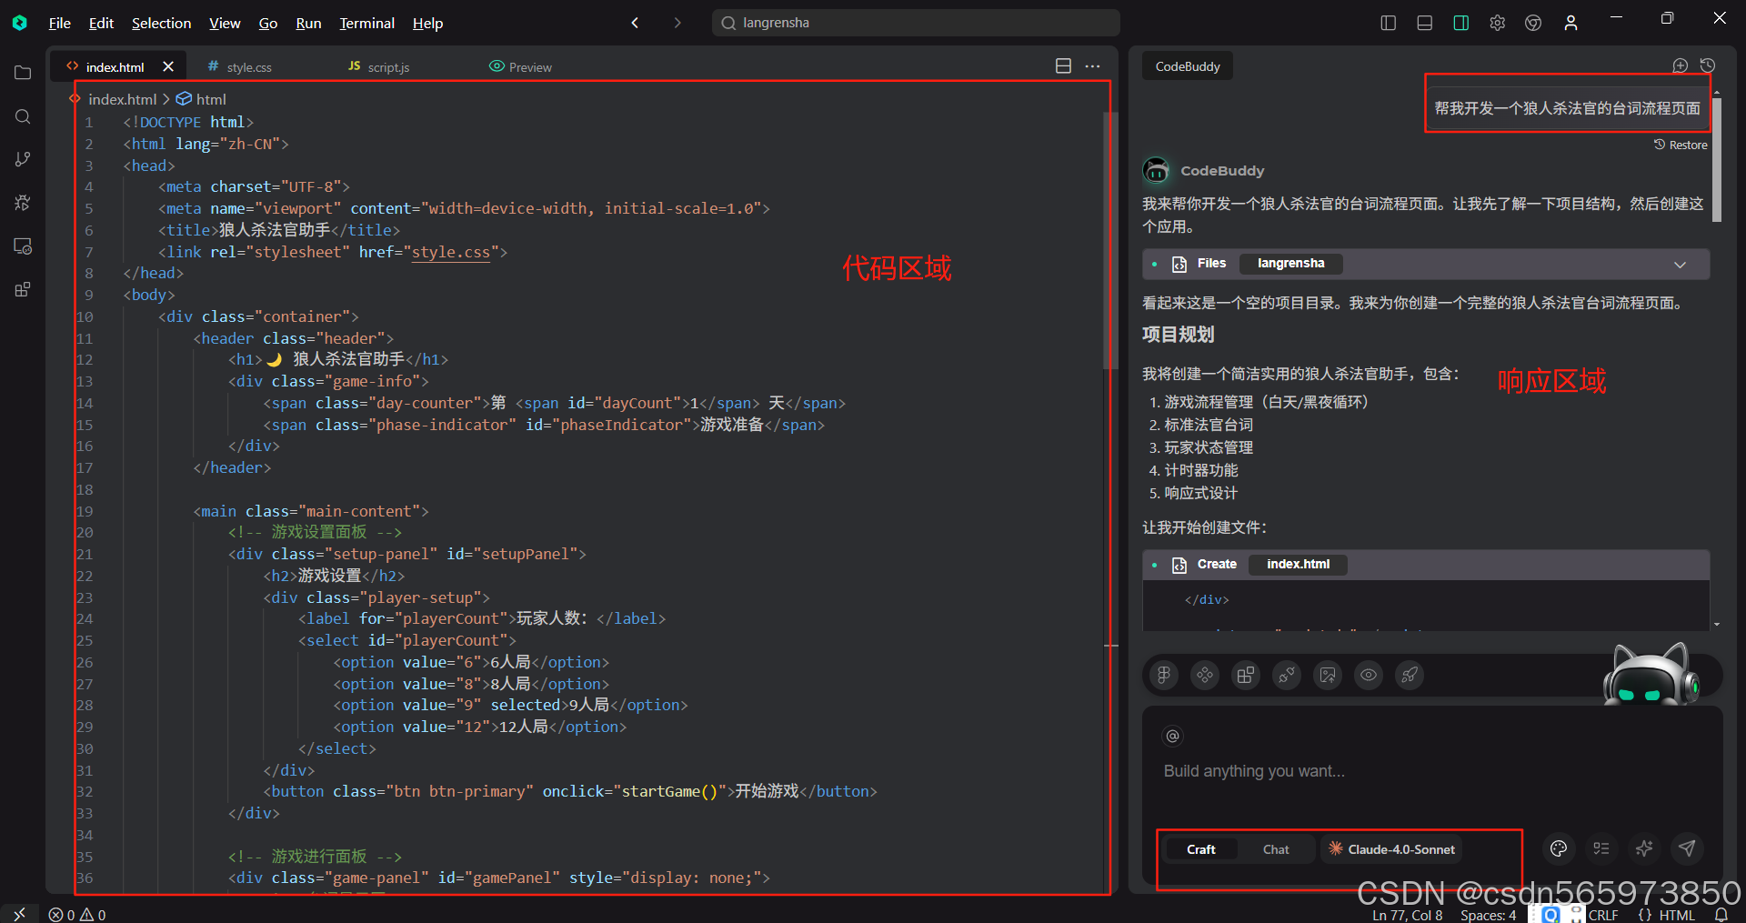Open notifications bell in status bar
1746x923 pixels.
pos(1721,915)
